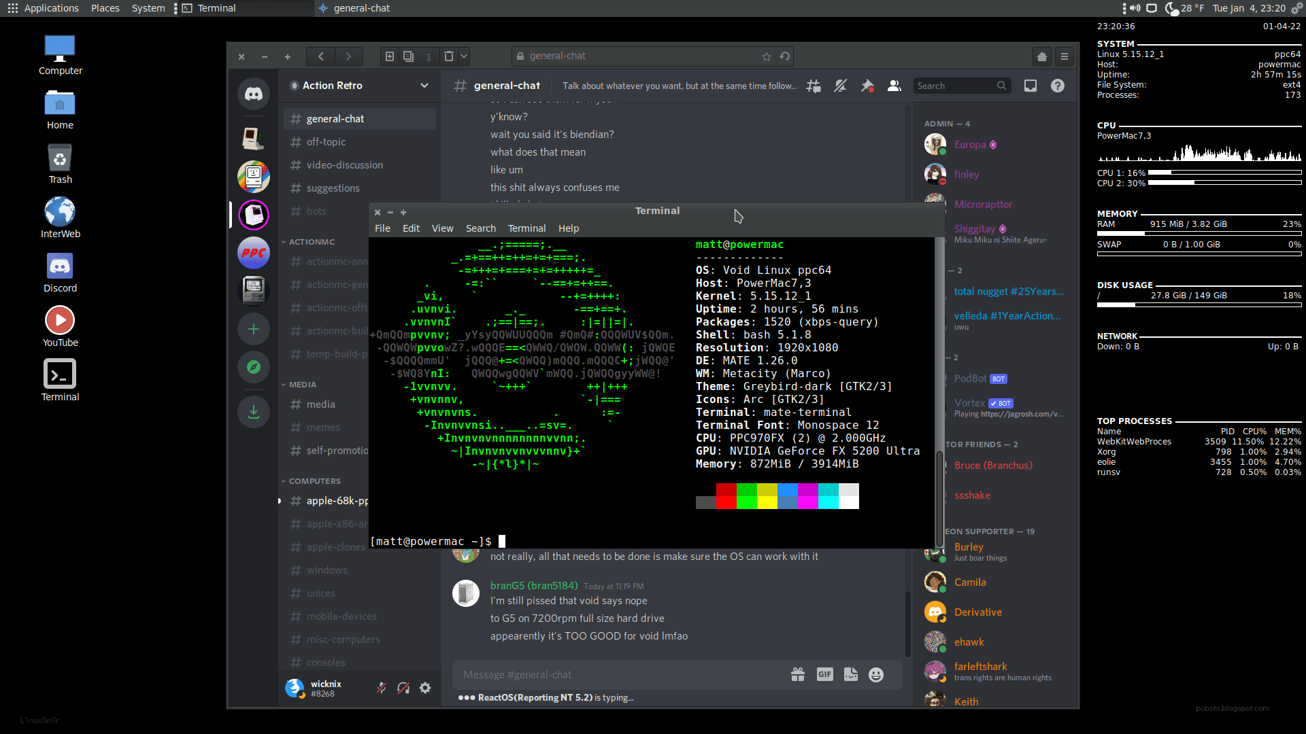1306x734 pixels.
Task: Toggle the member list visibility
Action: pos(894,86)
